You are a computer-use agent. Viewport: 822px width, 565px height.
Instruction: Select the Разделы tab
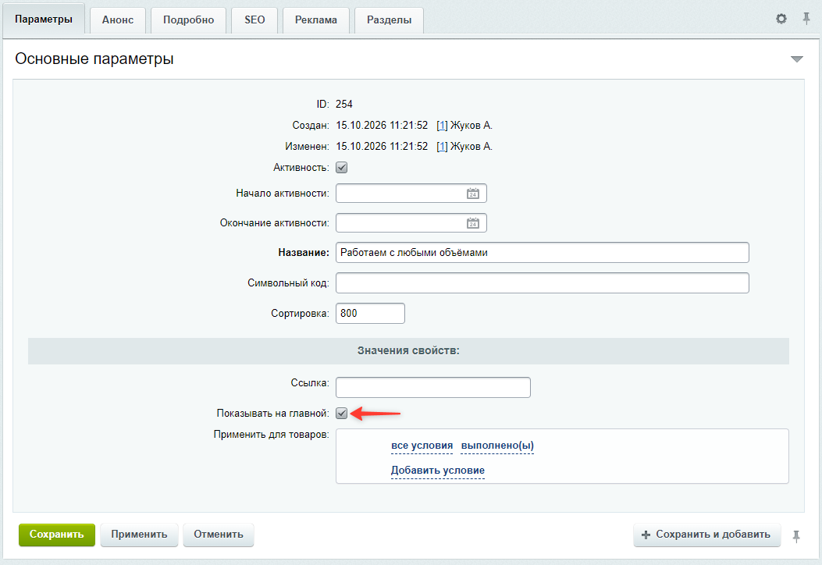coord(389,20)
